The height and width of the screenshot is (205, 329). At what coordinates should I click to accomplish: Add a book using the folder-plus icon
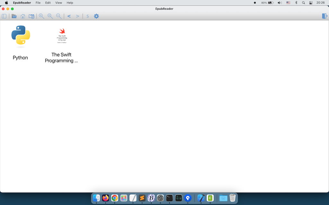[x=31, y=16]
